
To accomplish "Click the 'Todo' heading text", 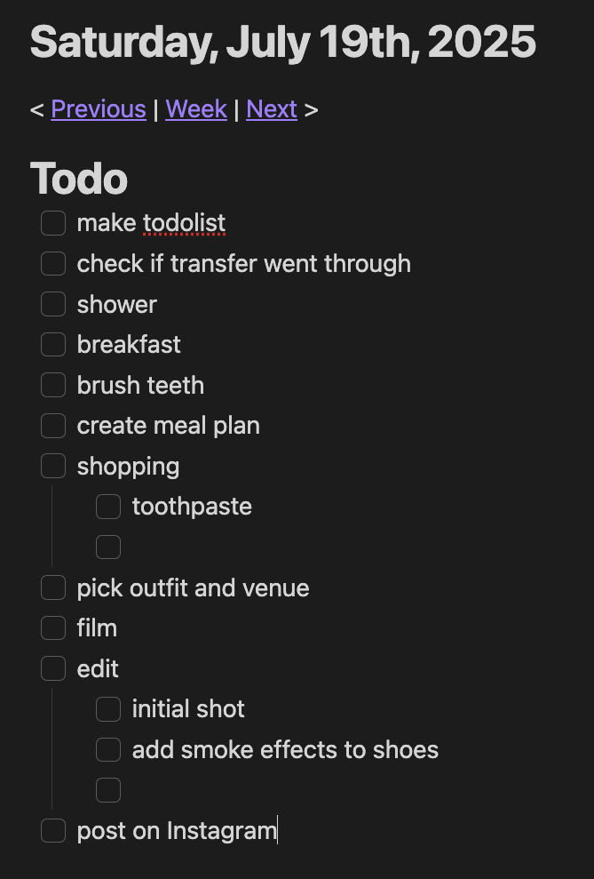I will (79, 179).
